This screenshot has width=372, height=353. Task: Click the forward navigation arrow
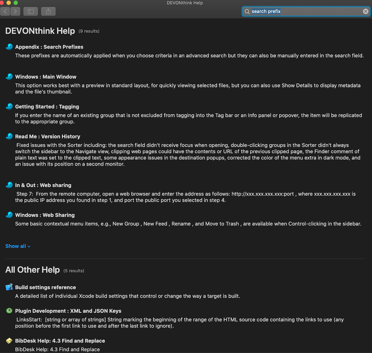(15, 11)
